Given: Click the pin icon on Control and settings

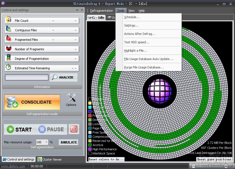Looking at the screenshot, I should (x=82, y=10).
